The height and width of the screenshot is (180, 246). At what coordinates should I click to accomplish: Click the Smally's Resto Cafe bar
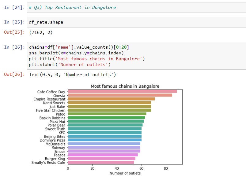(101, 162)
